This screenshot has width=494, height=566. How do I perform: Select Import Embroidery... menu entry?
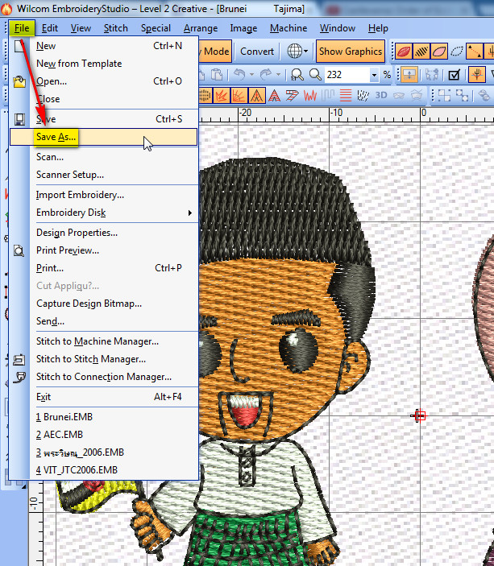coord(80,195)
